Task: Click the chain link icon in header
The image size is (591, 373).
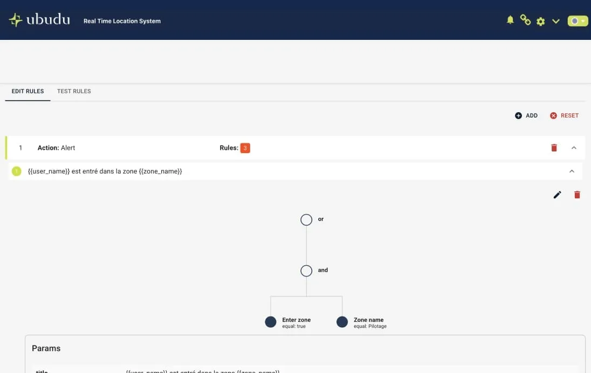Action: (525, 20)
